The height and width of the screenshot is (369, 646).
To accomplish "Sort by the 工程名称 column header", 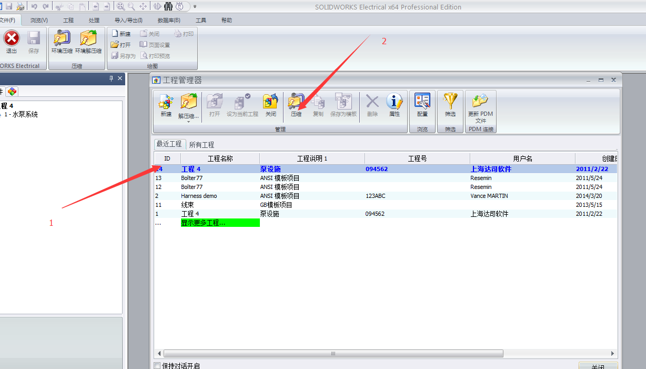I will pyautogui.click(x=220, y=158).
